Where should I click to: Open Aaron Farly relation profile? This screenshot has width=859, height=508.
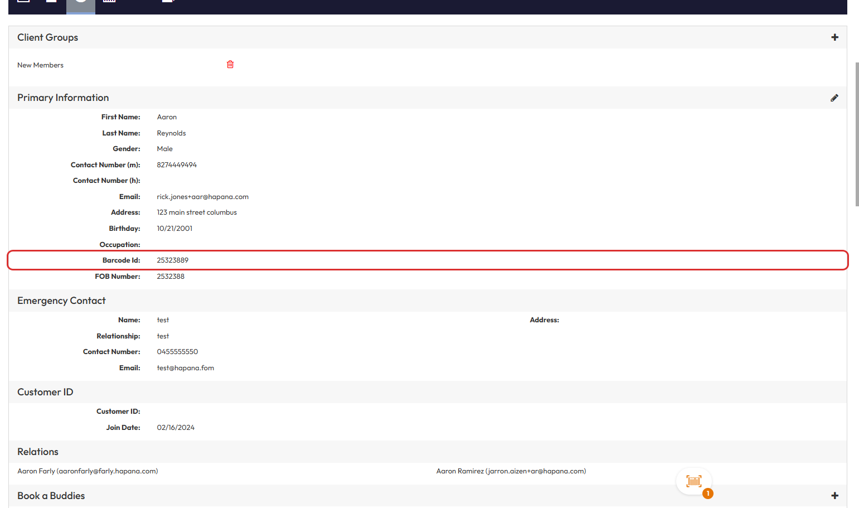[x=88, y=471]
